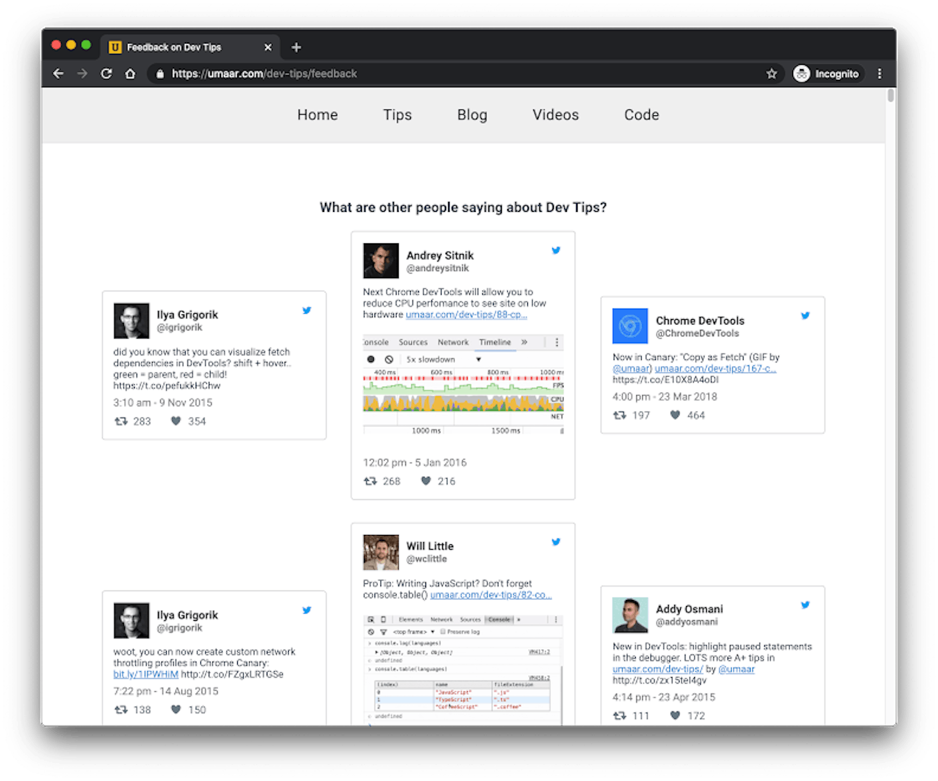938x781 pixels.
Task: Click the lock icon in address bar
Action: pyautogui.click(x=160, y=74)
